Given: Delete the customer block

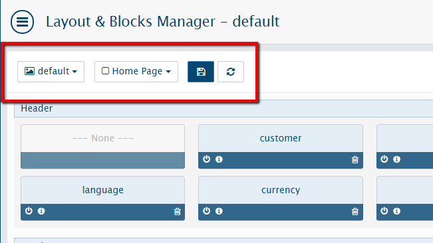Looking at the screenshot, I should coord(355,159).
